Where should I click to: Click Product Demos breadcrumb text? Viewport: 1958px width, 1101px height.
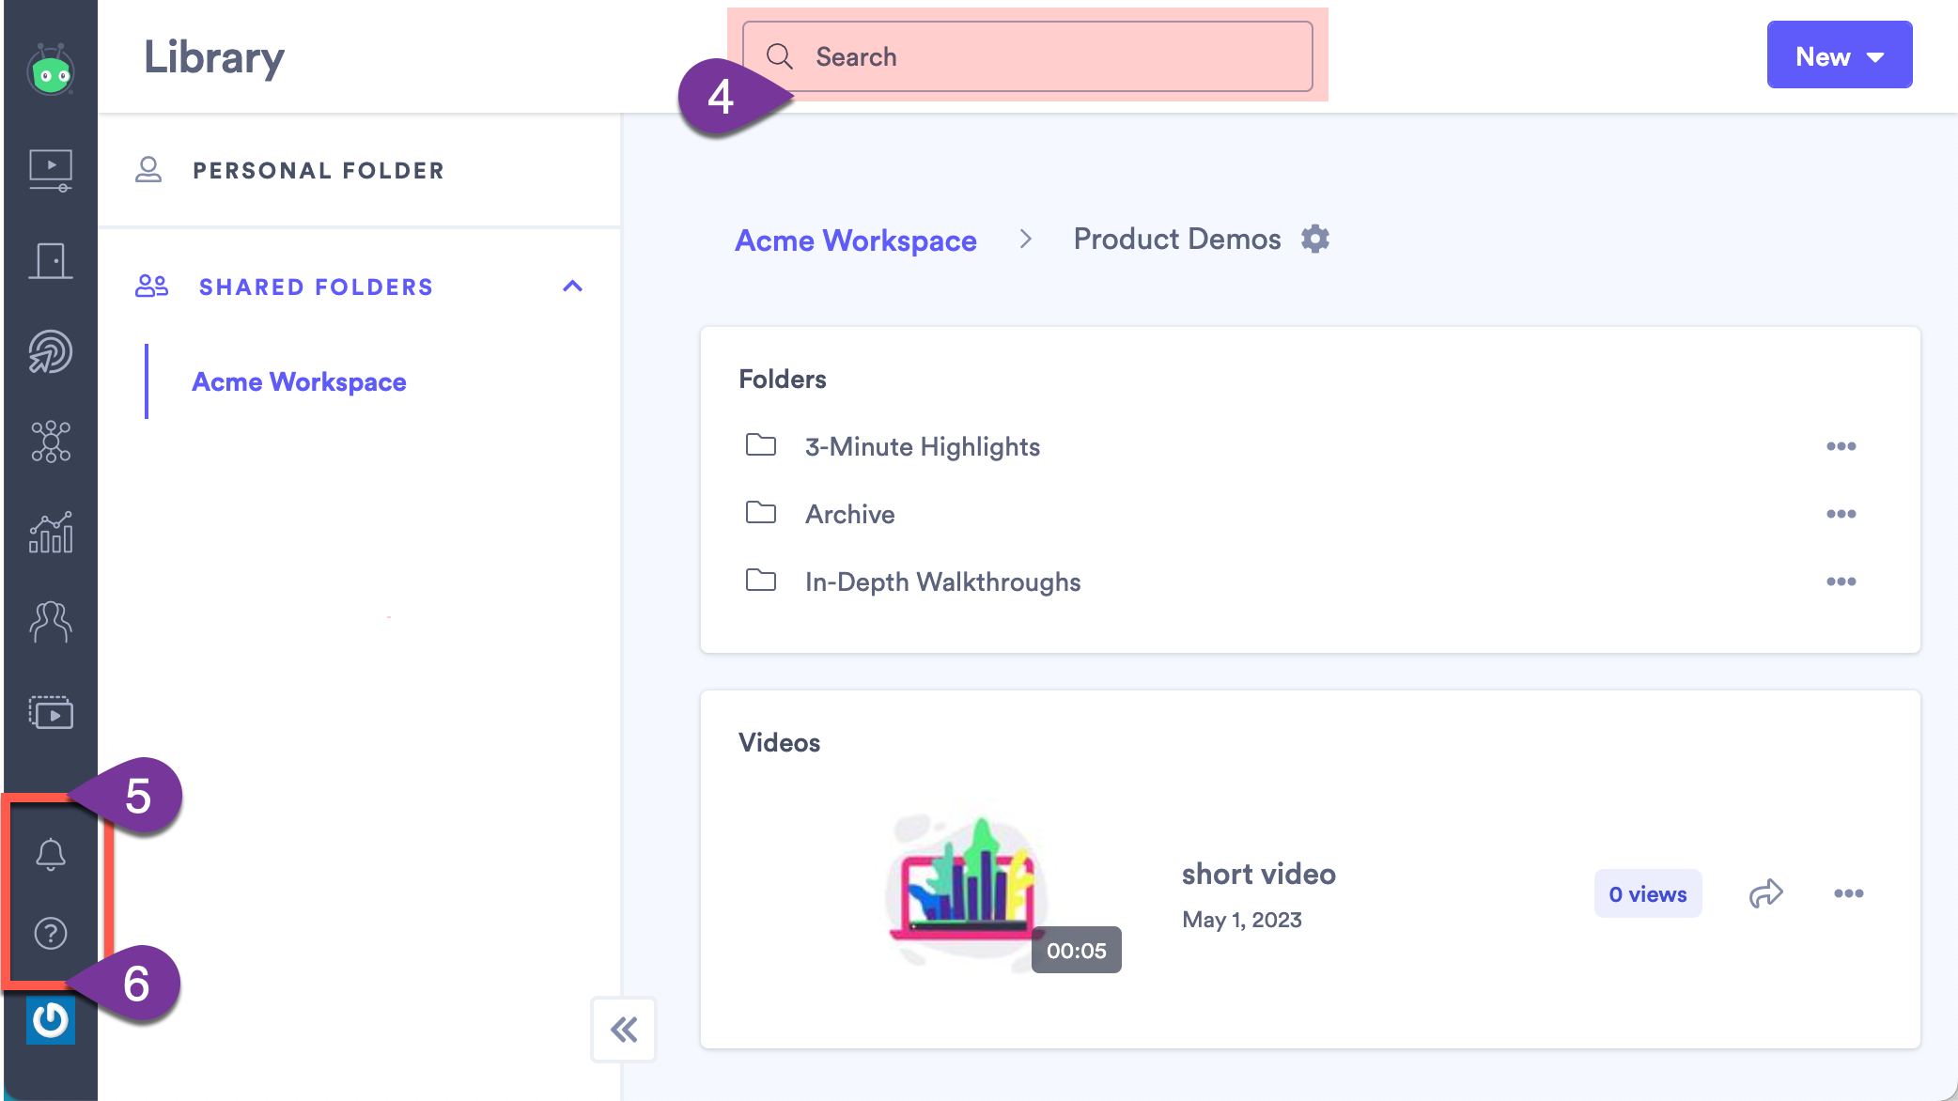1177,239
